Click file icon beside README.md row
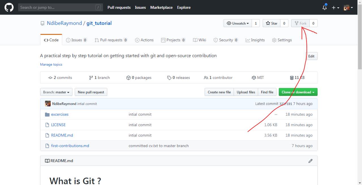Screen dimensions: 362x185 tap(47, 135)
